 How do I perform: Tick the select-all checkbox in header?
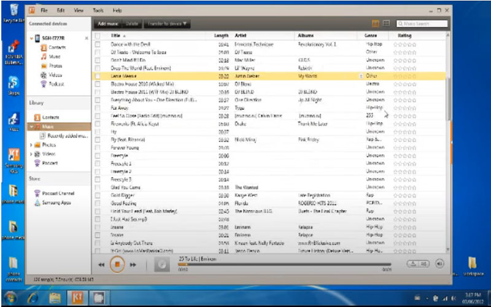coord(98,36)
